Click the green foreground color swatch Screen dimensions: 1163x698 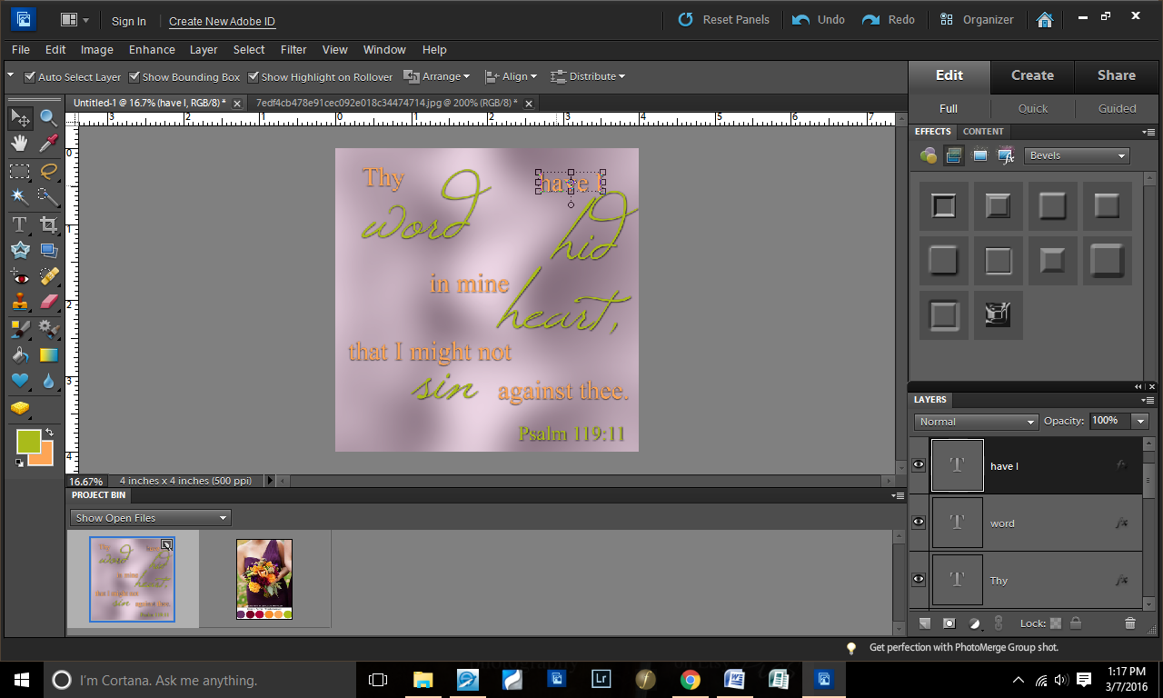(28, 442)
